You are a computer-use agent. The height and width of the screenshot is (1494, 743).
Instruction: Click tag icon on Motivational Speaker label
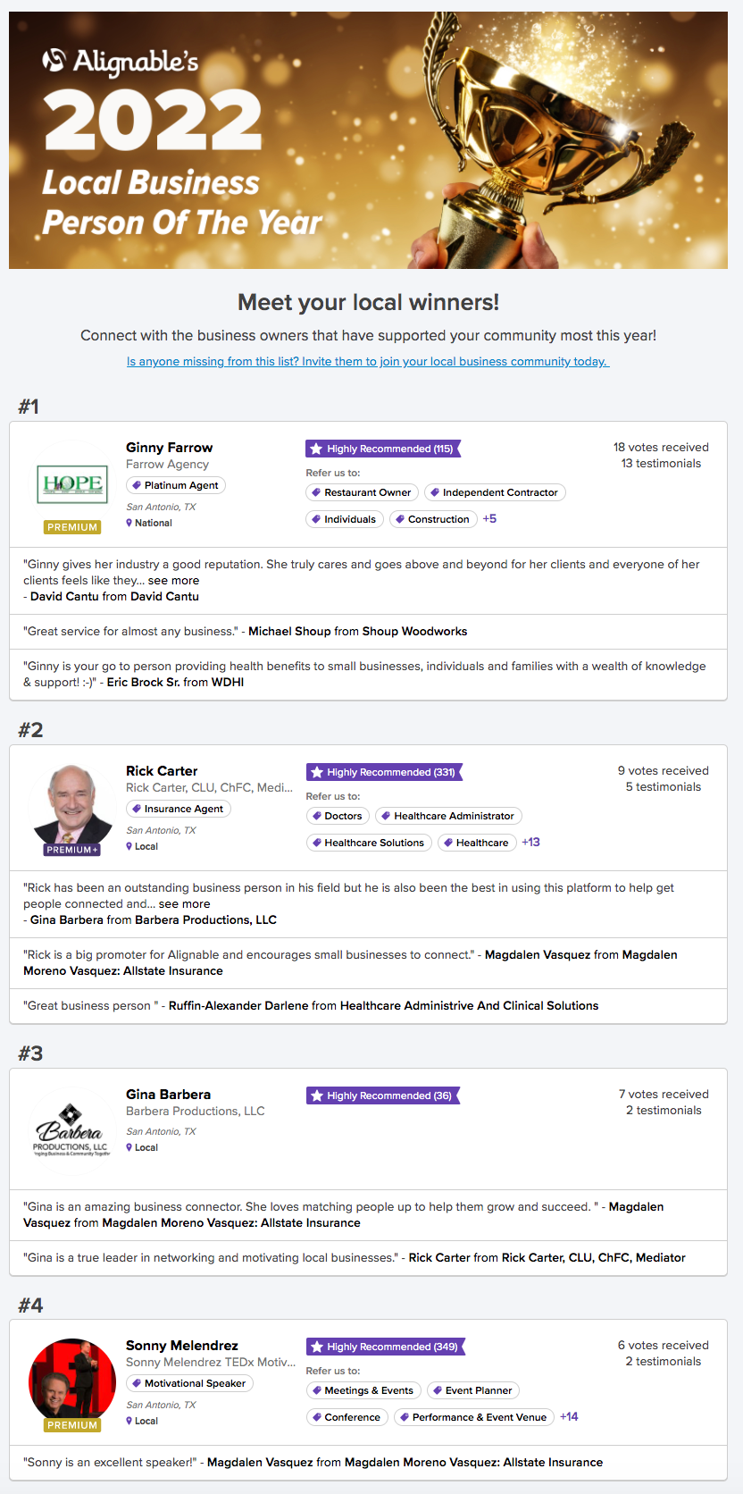pos(137,1383)
